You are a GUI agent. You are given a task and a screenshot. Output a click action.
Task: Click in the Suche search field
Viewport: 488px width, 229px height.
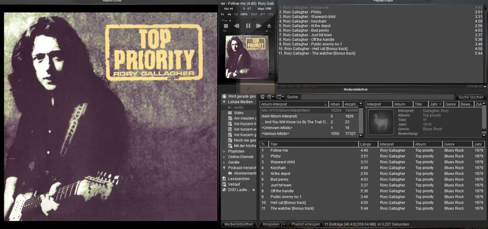[x=376, y=97]
